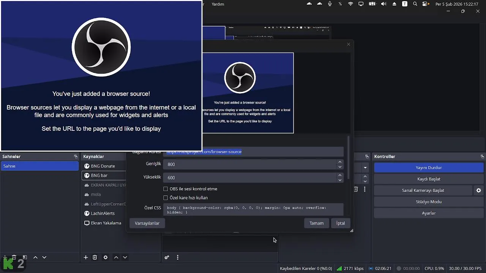Select the Ekran Yakalama source

tap(104, 223)
